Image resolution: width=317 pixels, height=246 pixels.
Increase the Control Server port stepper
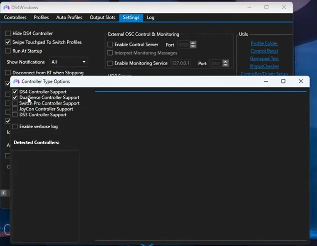pyautogui.click(x=193, y=43)
